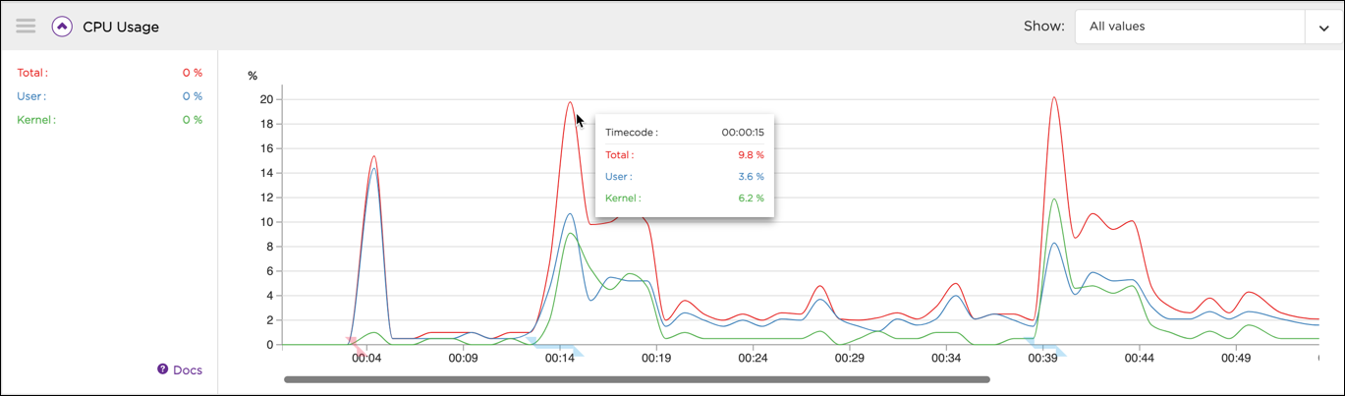Click the red Total peak above 00:39
The width and height of the screenshot is (1345, 396).
(1053, 98)
